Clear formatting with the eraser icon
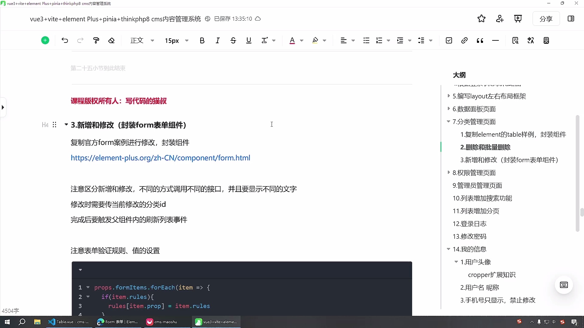The width and height of the screenshot is (584, 328). coord(112,40)
